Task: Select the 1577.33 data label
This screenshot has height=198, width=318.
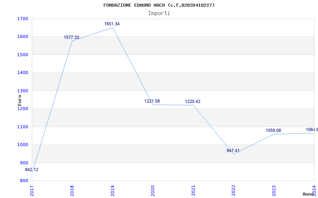Action: tap(72, 37)
